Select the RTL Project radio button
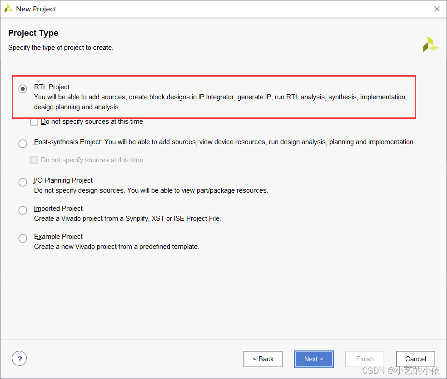The image size is (447, 379). point(23,89)
